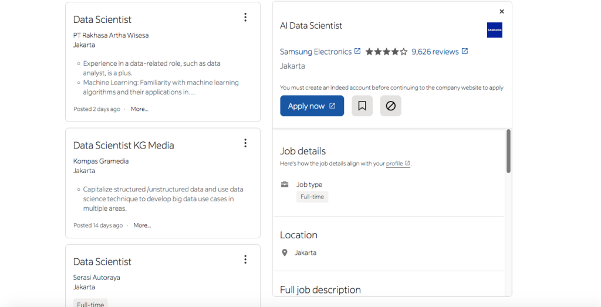Screen dimensions: 601x307
Task: Click the location pin icon beside Jakarta
Action: click(x=285, y=252)
